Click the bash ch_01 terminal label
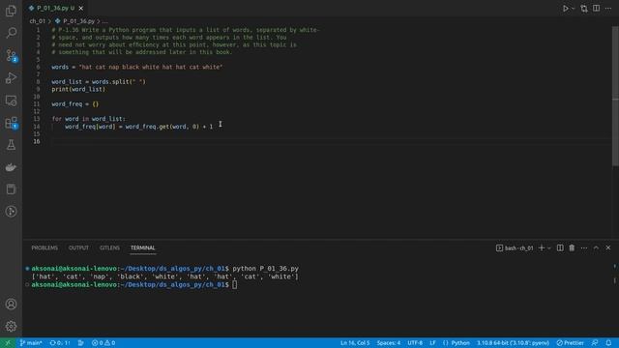Viewport: 619px width, 348px height. 515,247
